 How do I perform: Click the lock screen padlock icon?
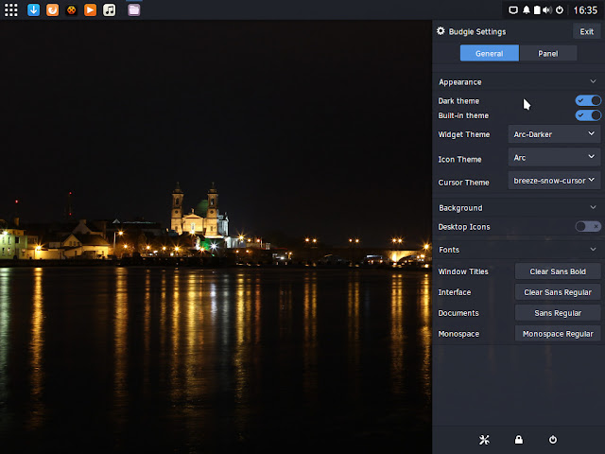[519, 439]
